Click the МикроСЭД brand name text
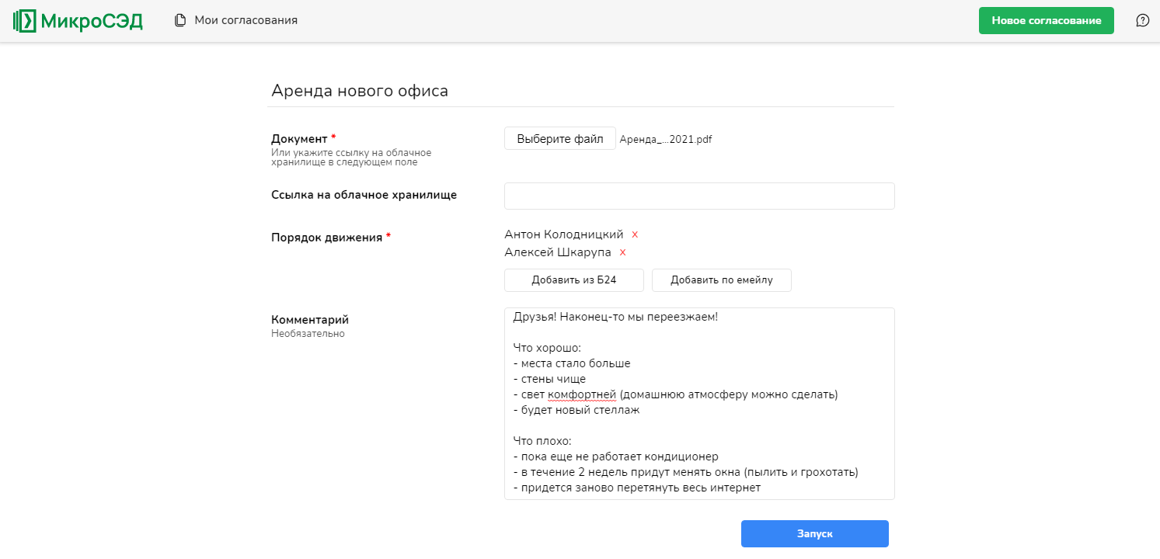This screenshot has height=559, width=1160. tap(92, 21)
